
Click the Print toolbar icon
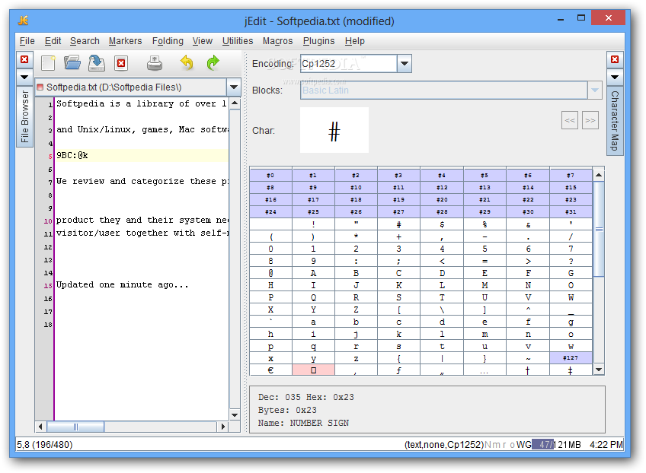pos(155,63)
